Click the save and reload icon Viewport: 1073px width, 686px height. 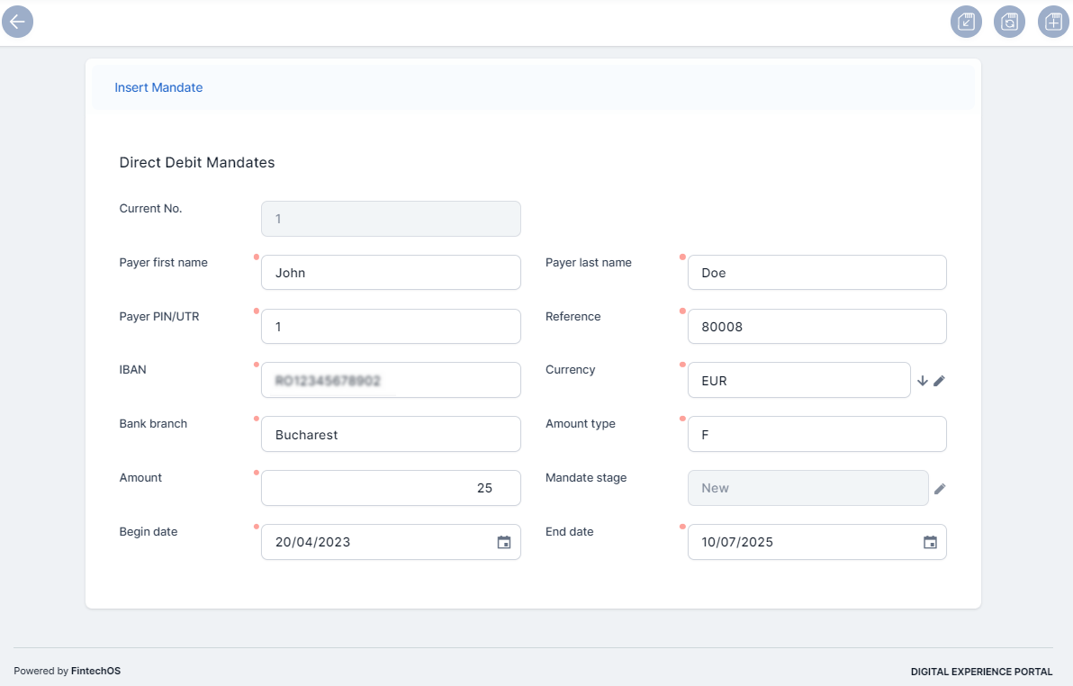1009,22
